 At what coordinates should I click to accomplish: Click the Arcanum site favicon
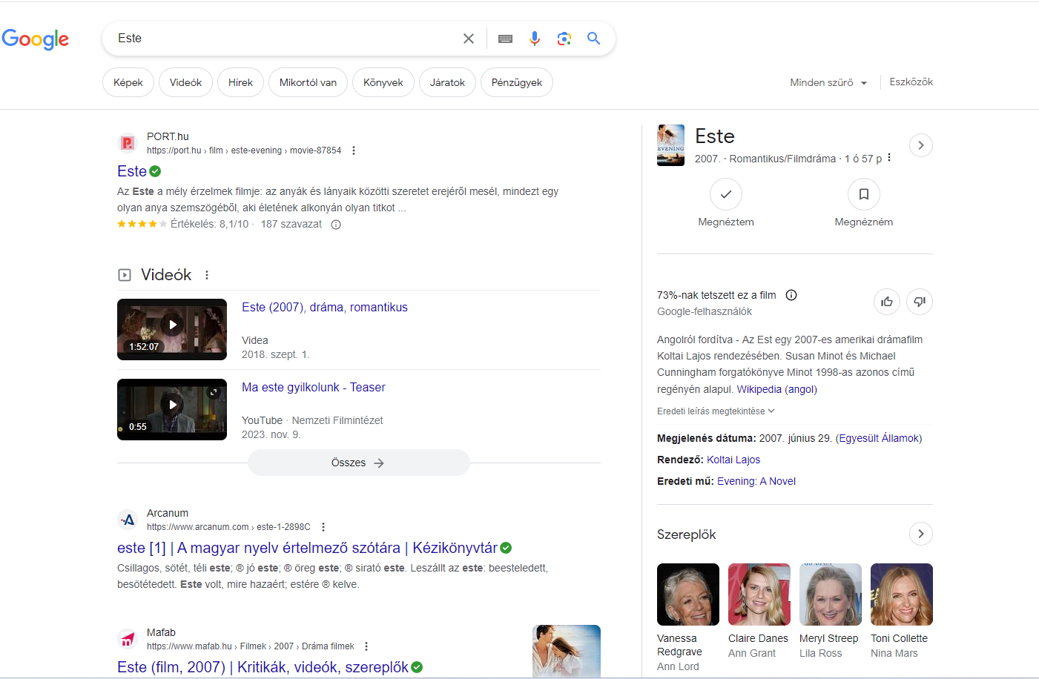pos(128,520)
